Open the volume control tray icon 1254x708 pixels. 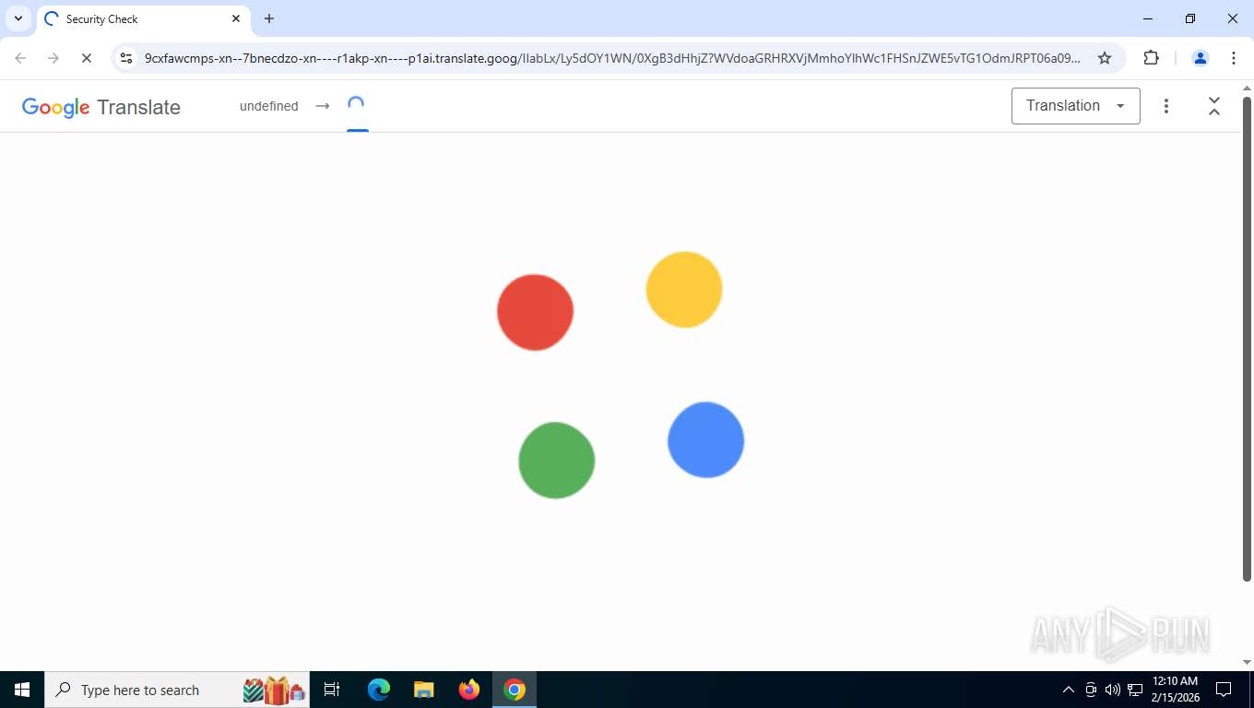click(1113, 690)
